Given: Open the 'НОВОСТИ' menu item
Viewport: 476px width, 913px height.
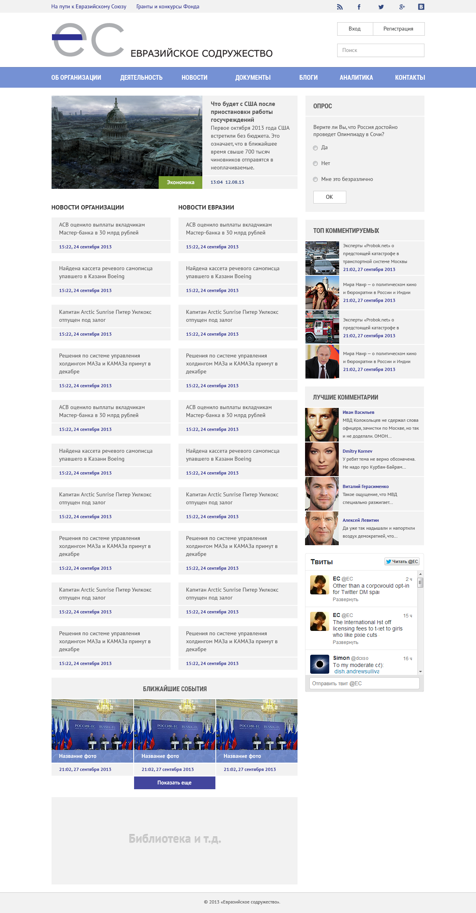Looking at the screenshot, I should [194, 77].
